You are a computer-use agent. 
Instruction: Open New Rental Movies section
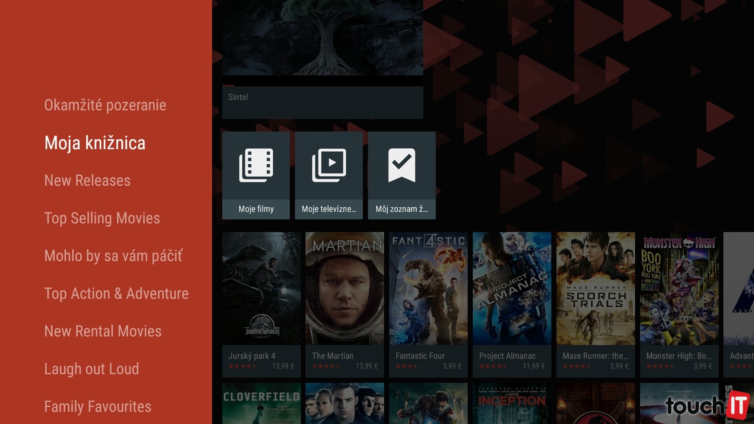pos(103,331)
